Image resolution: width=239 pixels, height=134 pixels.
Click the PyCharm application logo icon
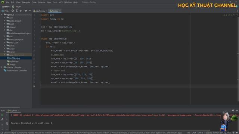coord(3,2)
